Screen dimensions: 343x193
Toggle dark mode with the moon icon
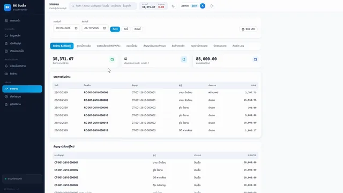tap(173, 6)
